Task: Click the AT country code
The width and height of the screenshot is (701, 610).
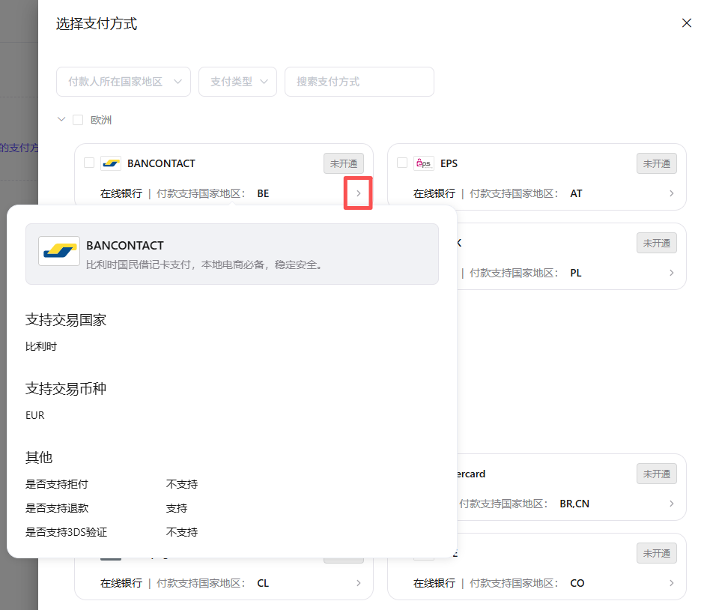Action: tap(576, 193)
